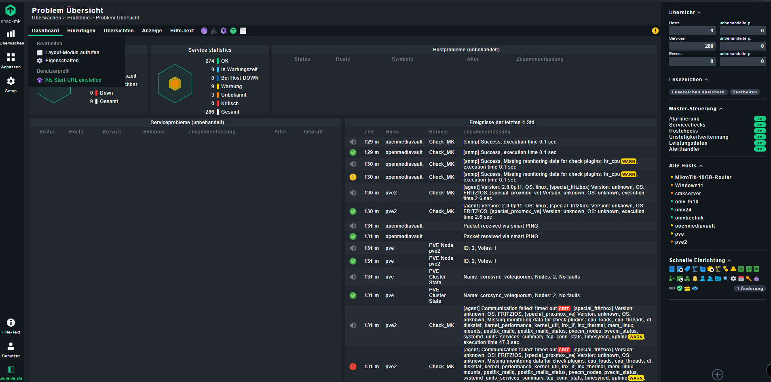
Task: Toggle Leistungsdaten master control switch
Action: (760, 143)
